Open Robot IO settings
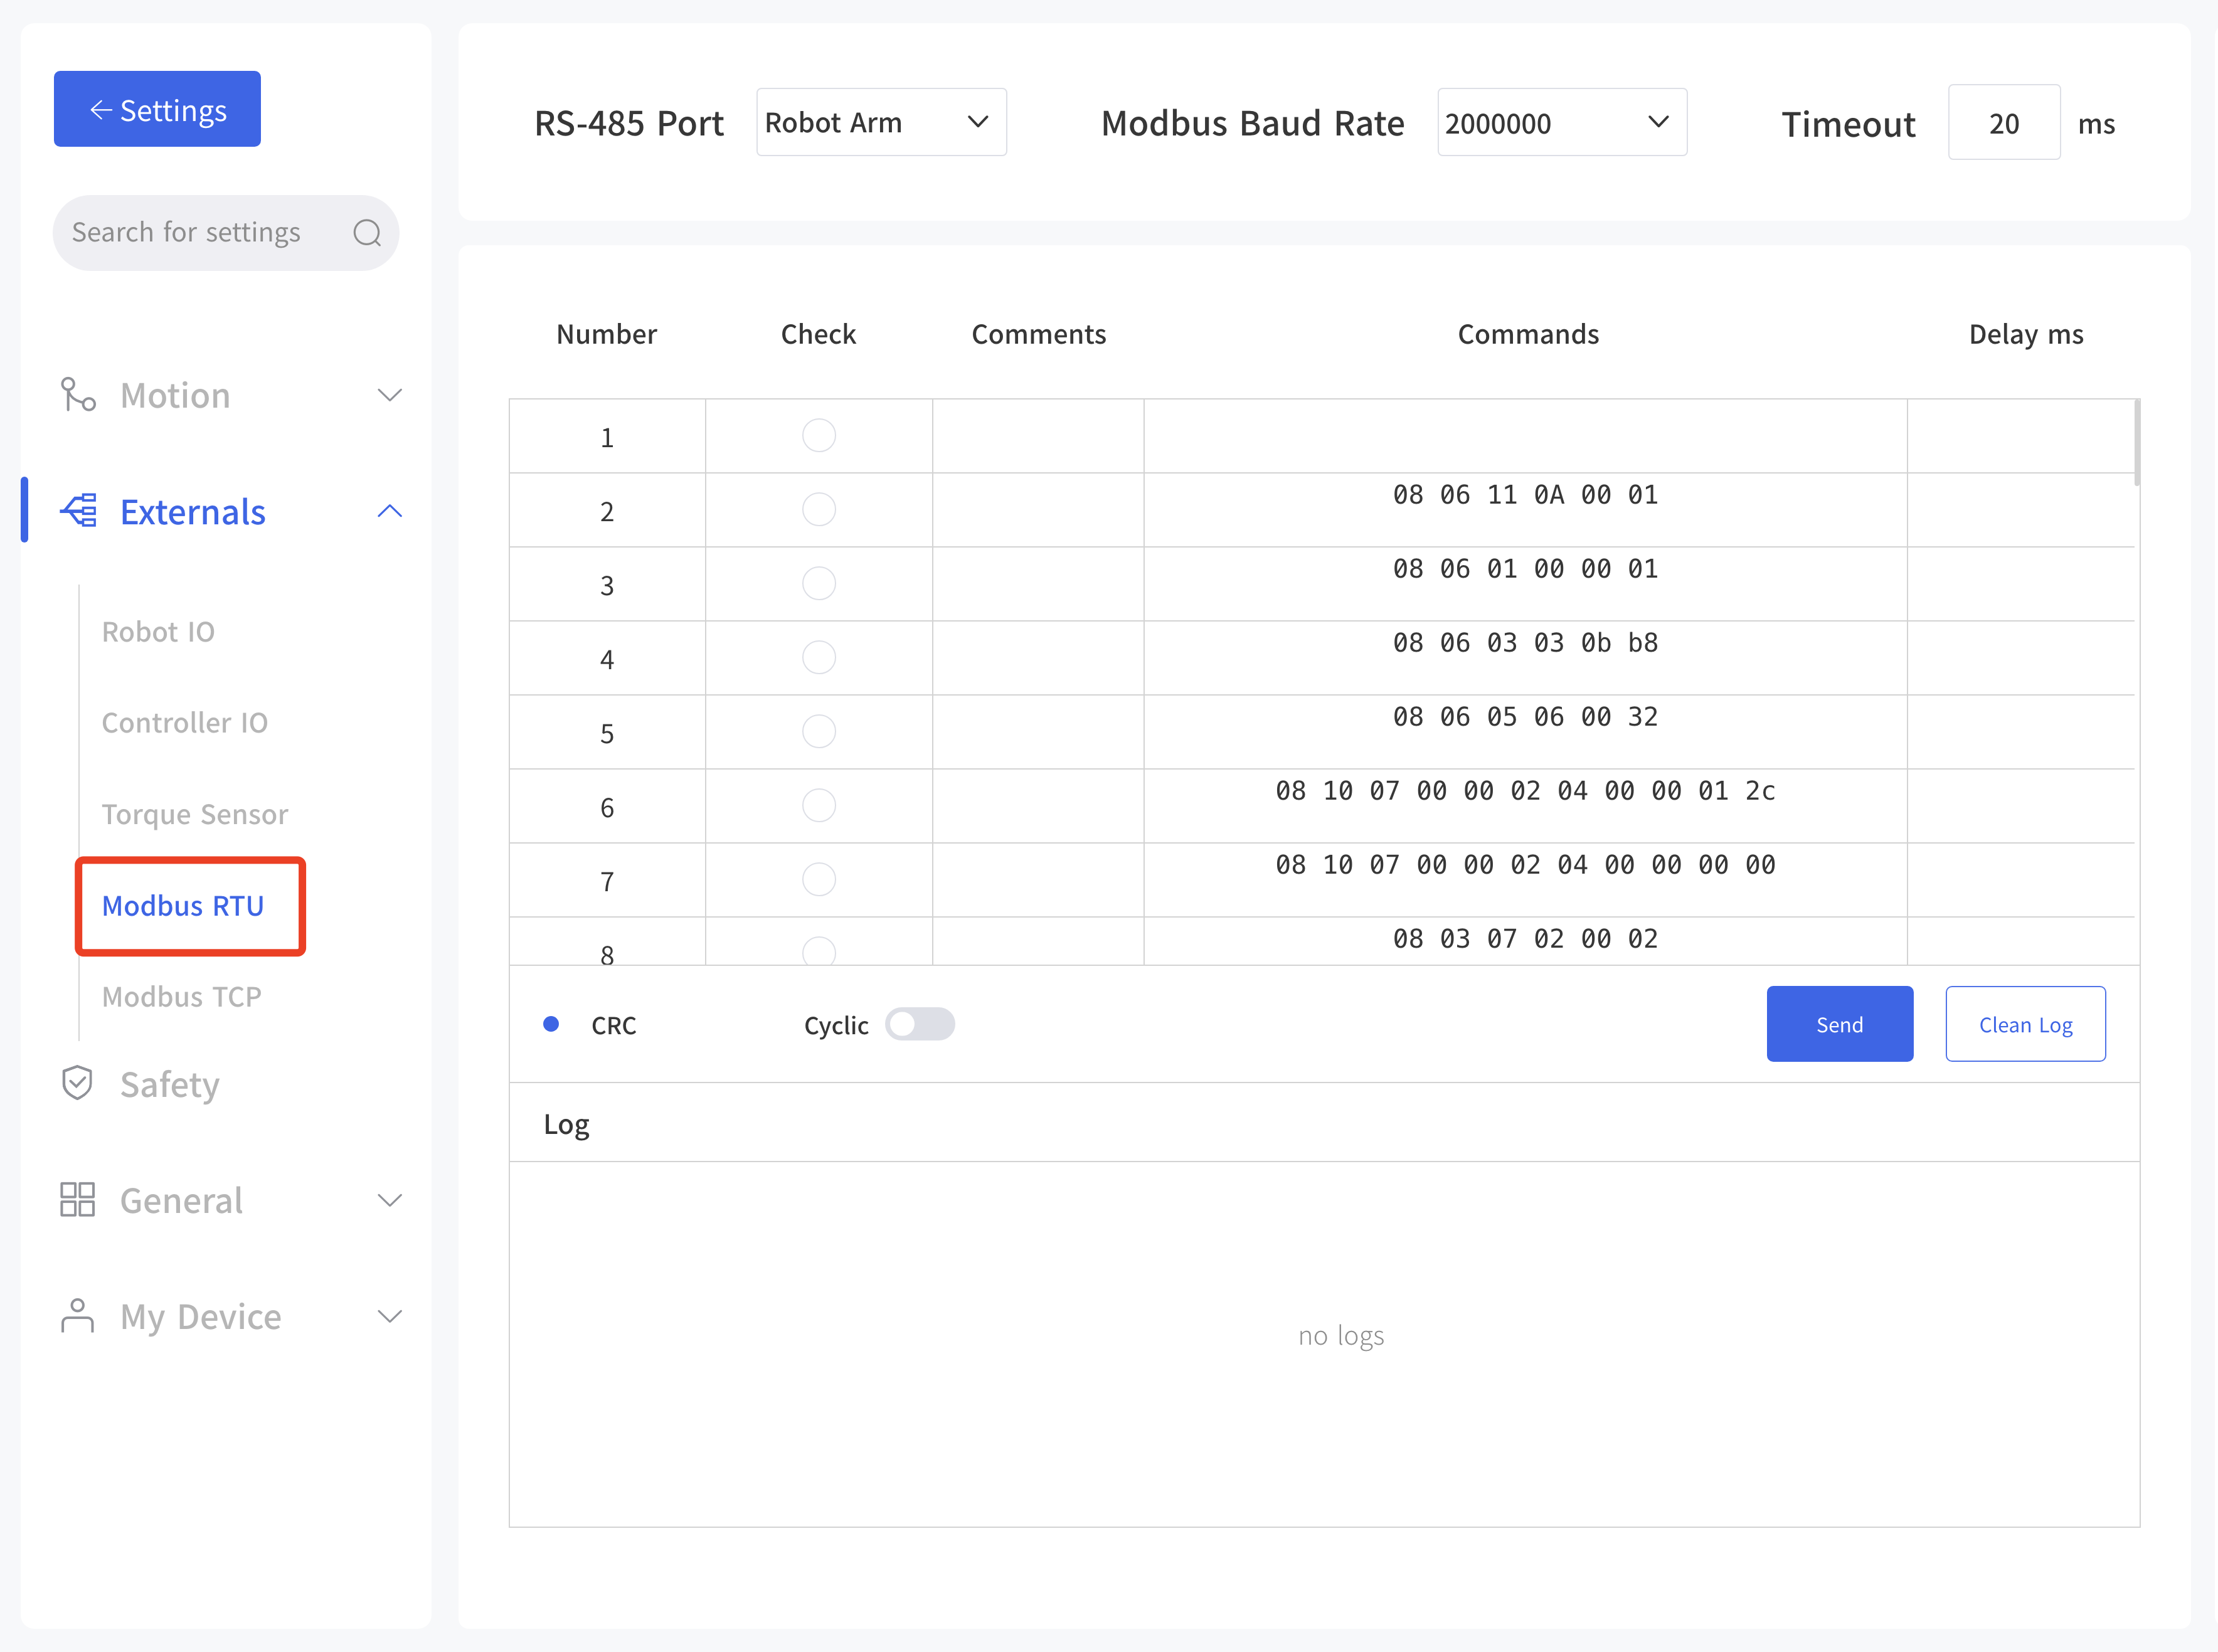This screenshot has width=2218, height=1652. tap(158, 631)
